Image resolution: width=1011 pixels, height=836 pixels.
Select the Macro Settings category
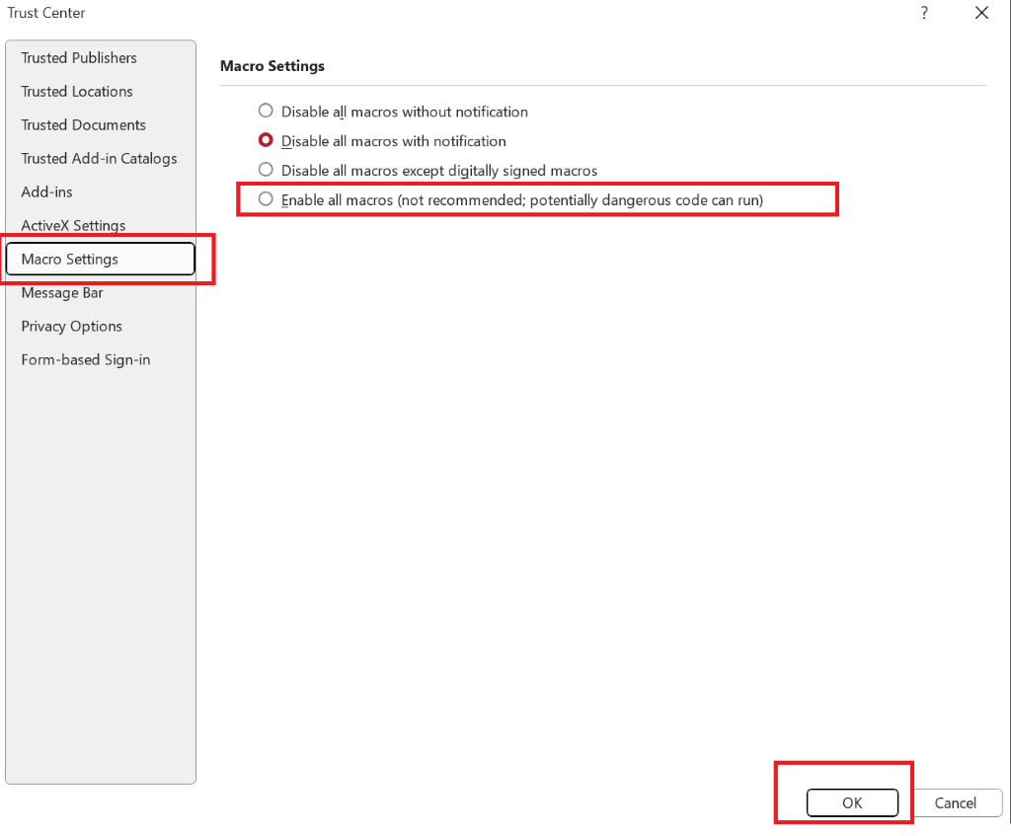(x=101, y=260)
